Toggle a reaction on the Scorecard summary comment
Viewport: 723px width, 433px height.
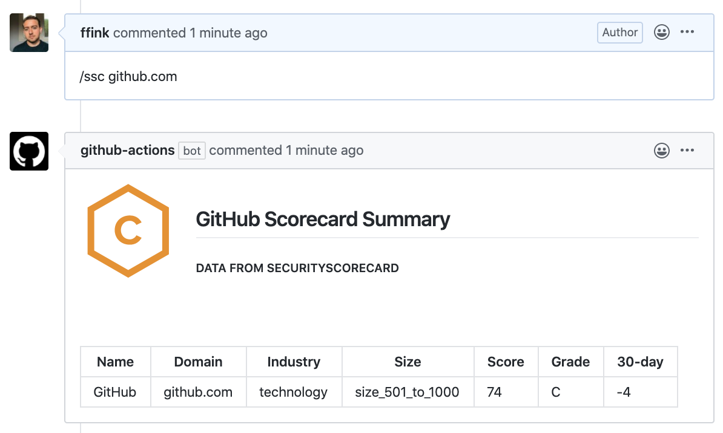[661, 151]
